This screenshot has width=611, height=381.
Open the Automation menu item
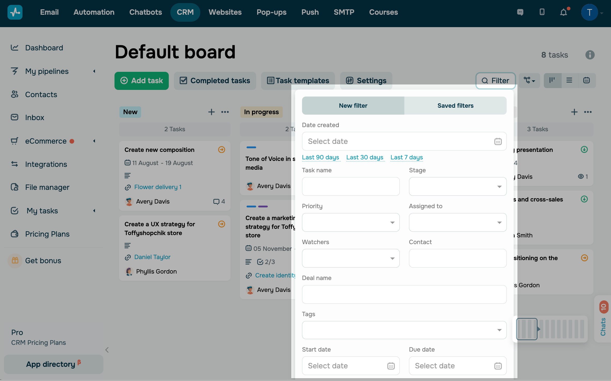[x=94, y=12]
